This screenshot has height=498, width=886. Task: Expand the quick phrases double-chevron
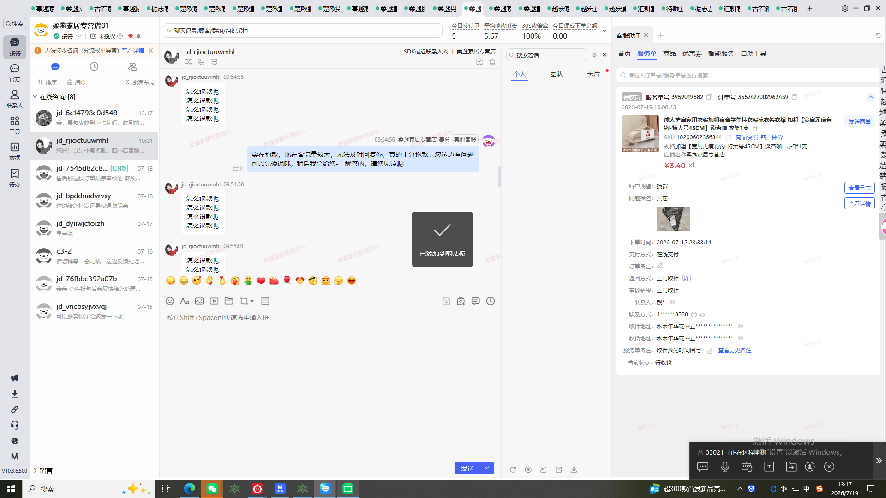[594, 55]
